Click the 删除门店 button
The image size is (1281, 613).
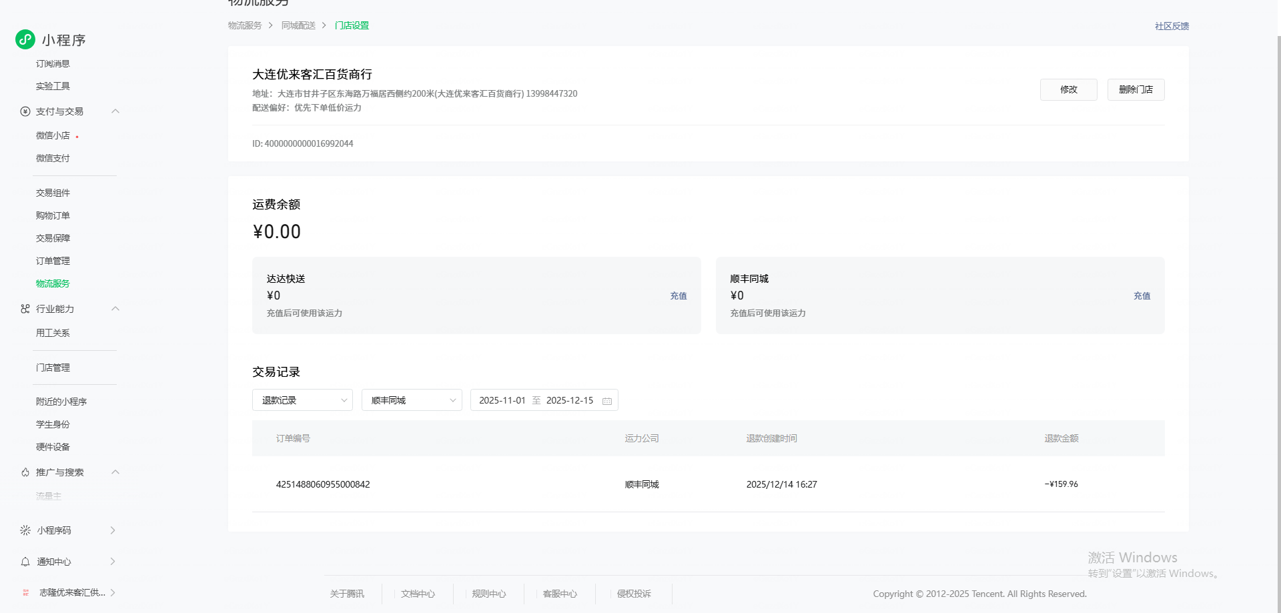(1136, 89)
